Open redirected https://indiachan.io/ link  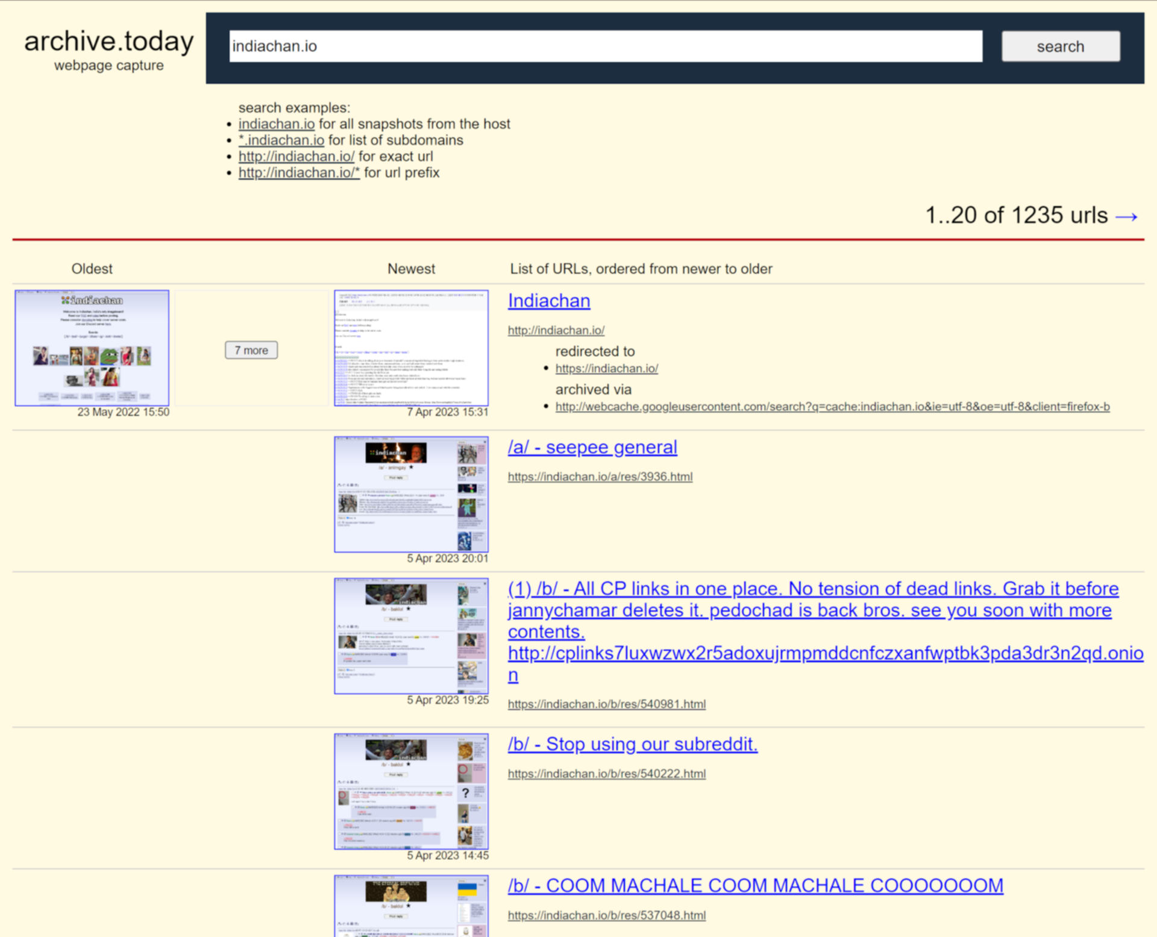(607, 368)
